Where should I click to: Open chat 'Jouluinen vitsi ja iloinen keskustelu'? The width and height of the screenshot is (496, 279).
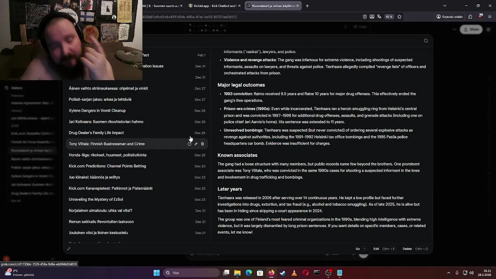coord(137,233)
